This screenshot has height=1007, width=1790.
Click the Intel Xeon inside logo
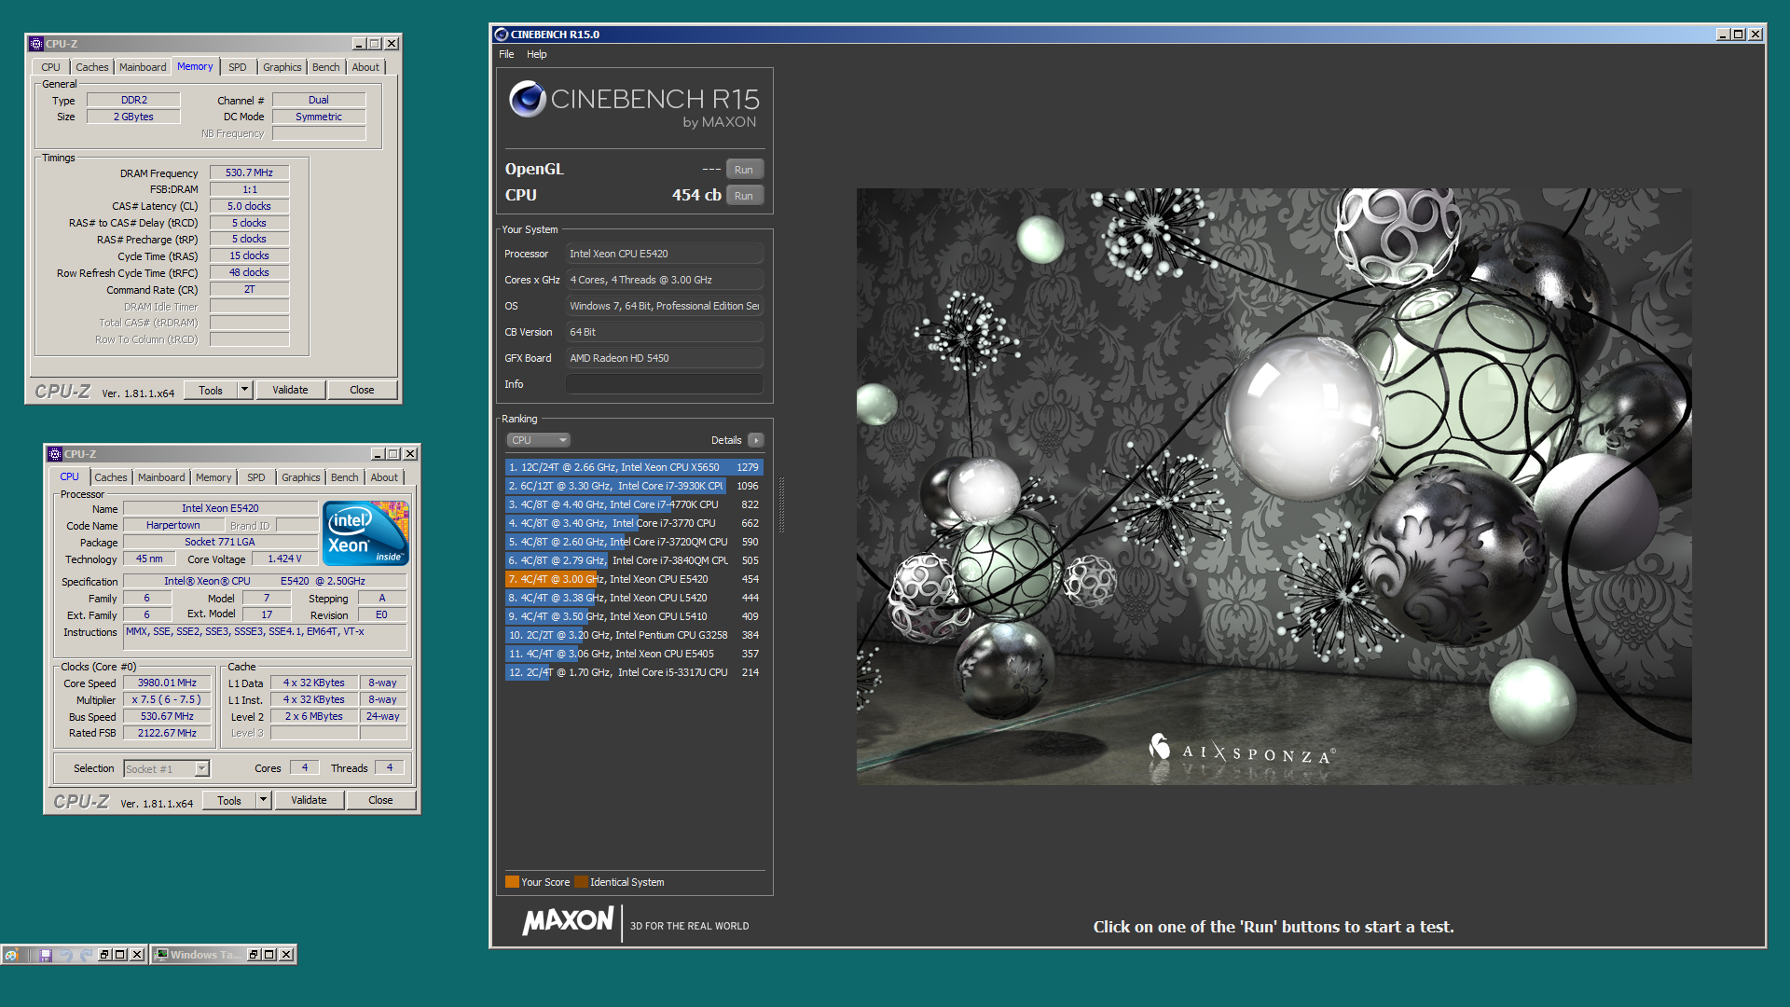click(x=365, y=532)
